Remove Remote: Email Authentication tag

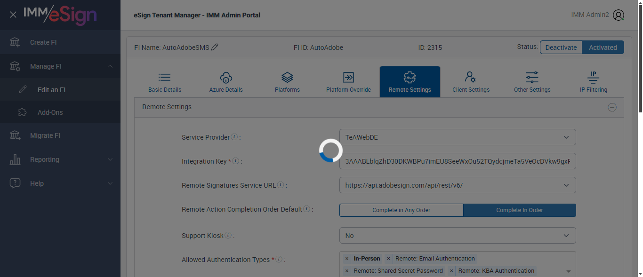[x=389, y=259]
